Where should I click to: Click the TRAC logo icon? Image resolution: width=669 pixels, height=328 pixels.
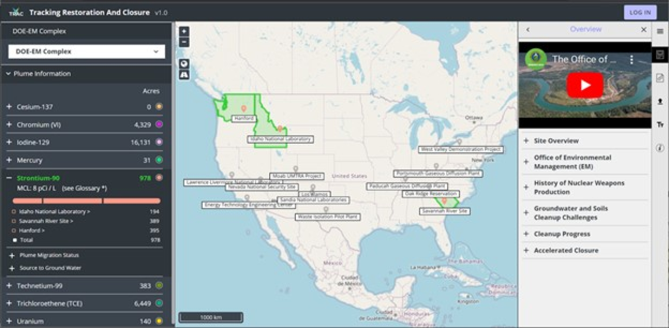click(16, 12)
